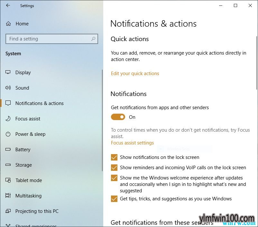Click the 'On' label beside the toggle
Screen dimensions: 258x227
[132, 117]
